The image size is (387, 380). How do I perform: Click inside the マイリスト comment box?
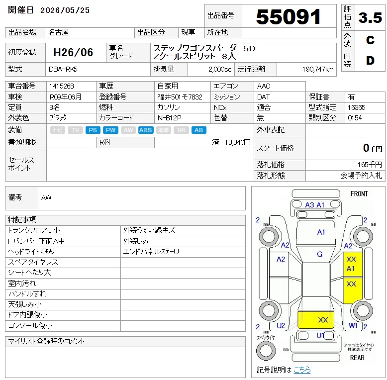[x=125, y=362]
